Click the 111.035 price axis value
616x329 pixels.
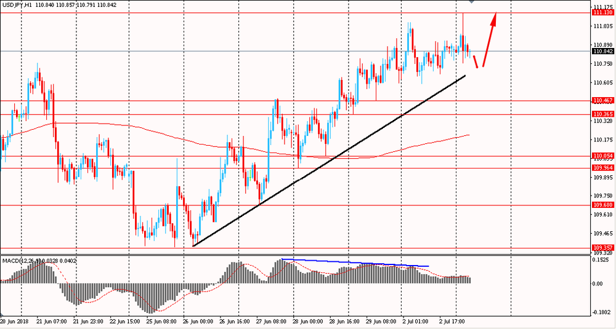click(x=604, y=26)
